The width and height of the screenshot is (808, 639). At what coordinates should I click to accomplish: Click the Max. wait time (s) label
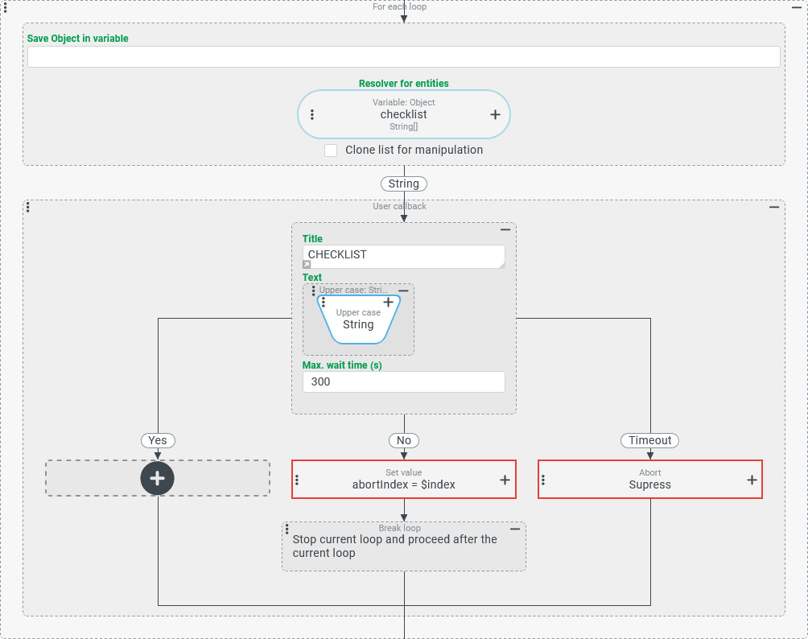pyautogui.click(x=342, y=365)
